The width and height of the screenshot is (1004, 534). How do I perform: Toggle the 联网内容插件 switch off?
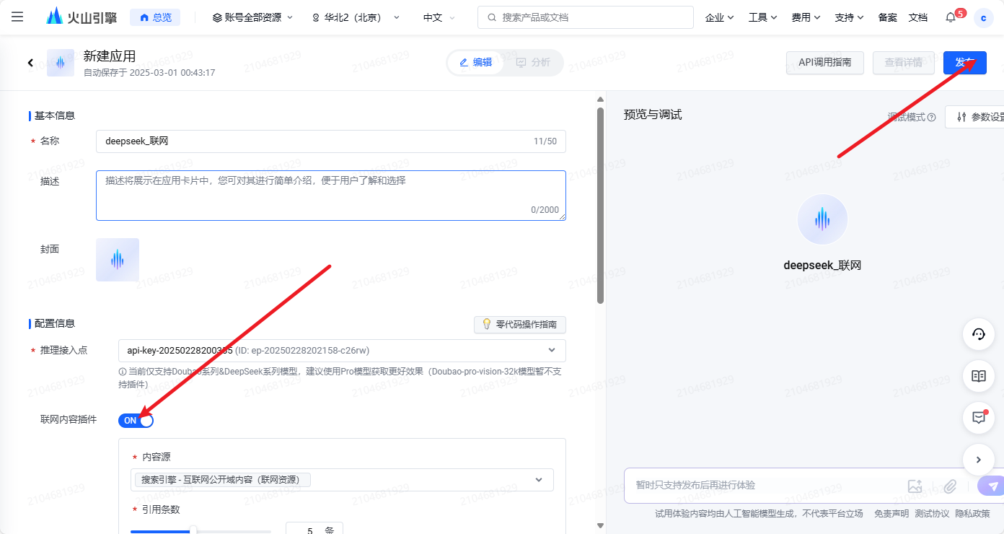tap(136, 420)
